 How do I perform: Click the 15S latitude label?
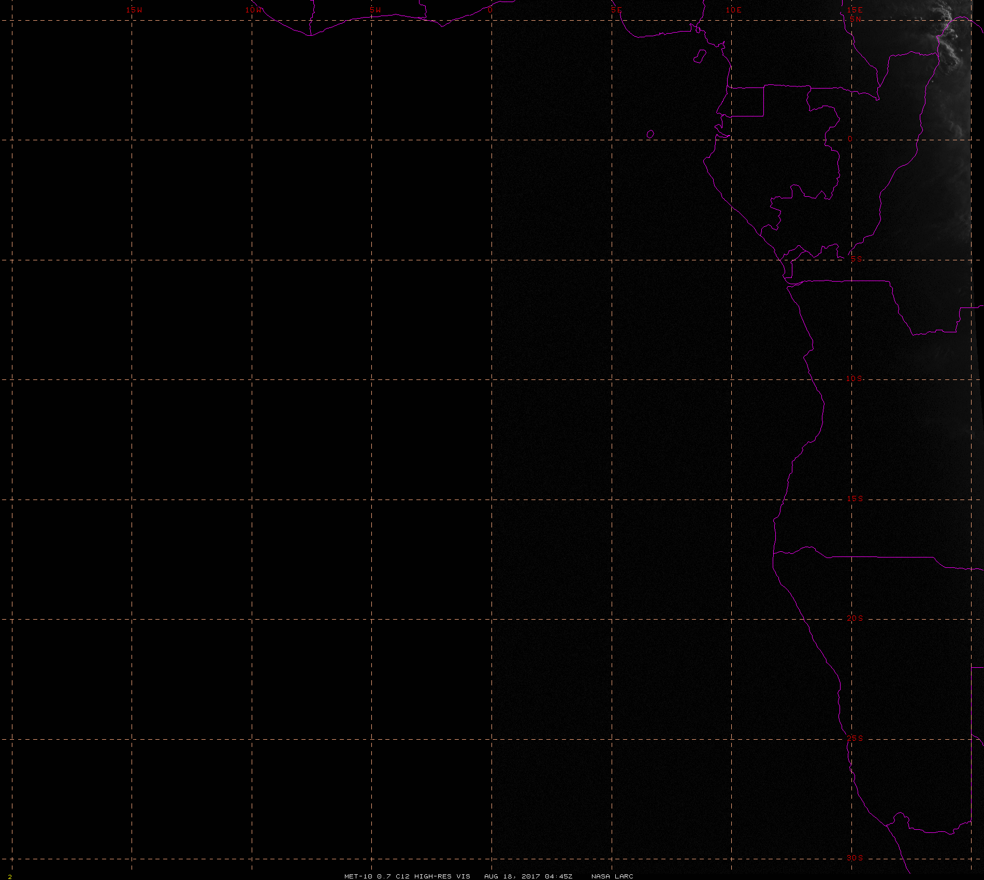[x=855, y=498]
